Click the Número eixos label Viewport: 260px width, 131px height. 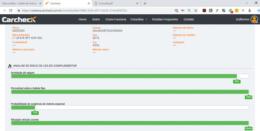(101, 50)
